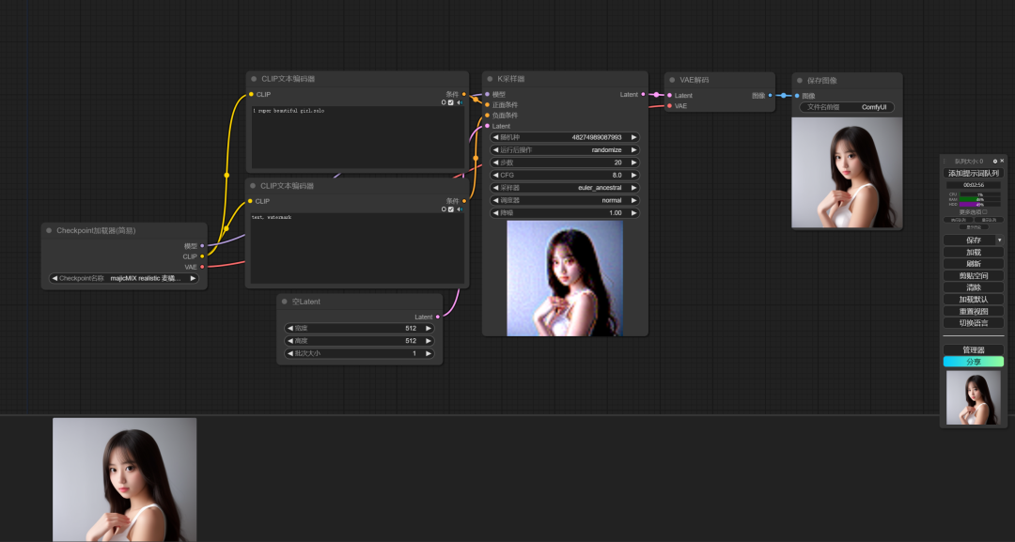Click the 加载 button
Image resolution: width=1015 pixels, height=542 pixels.
[x=974, y=252]
